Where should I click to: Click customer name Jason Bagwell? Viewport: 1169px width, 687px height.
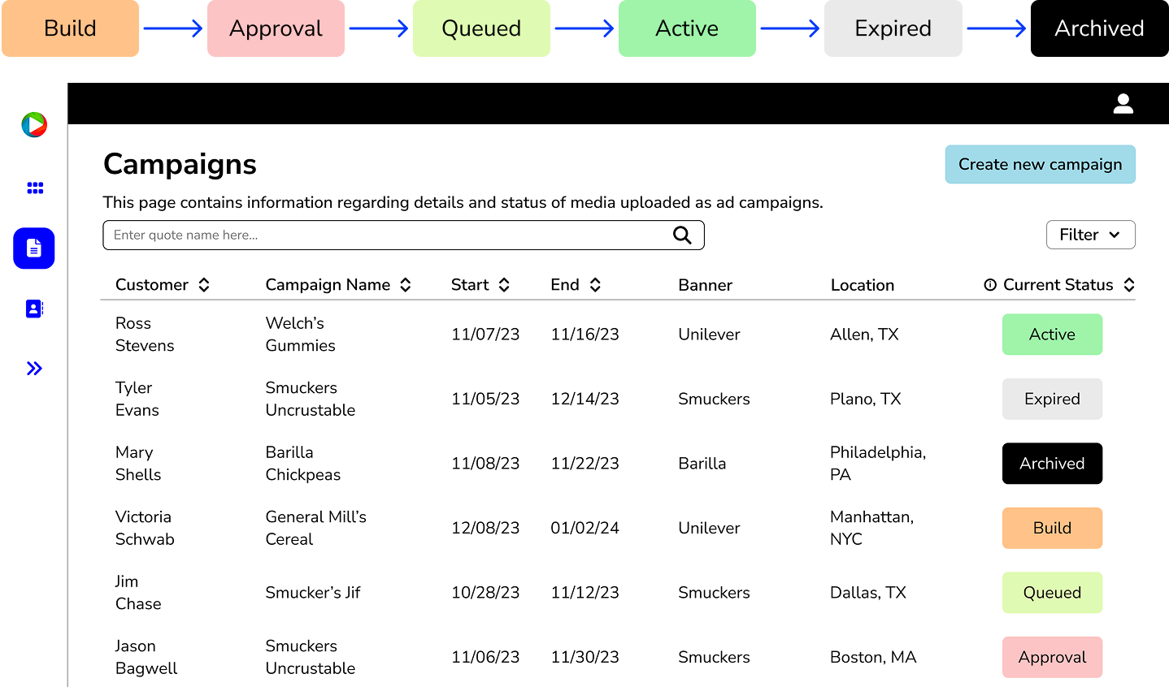point(146,657)
